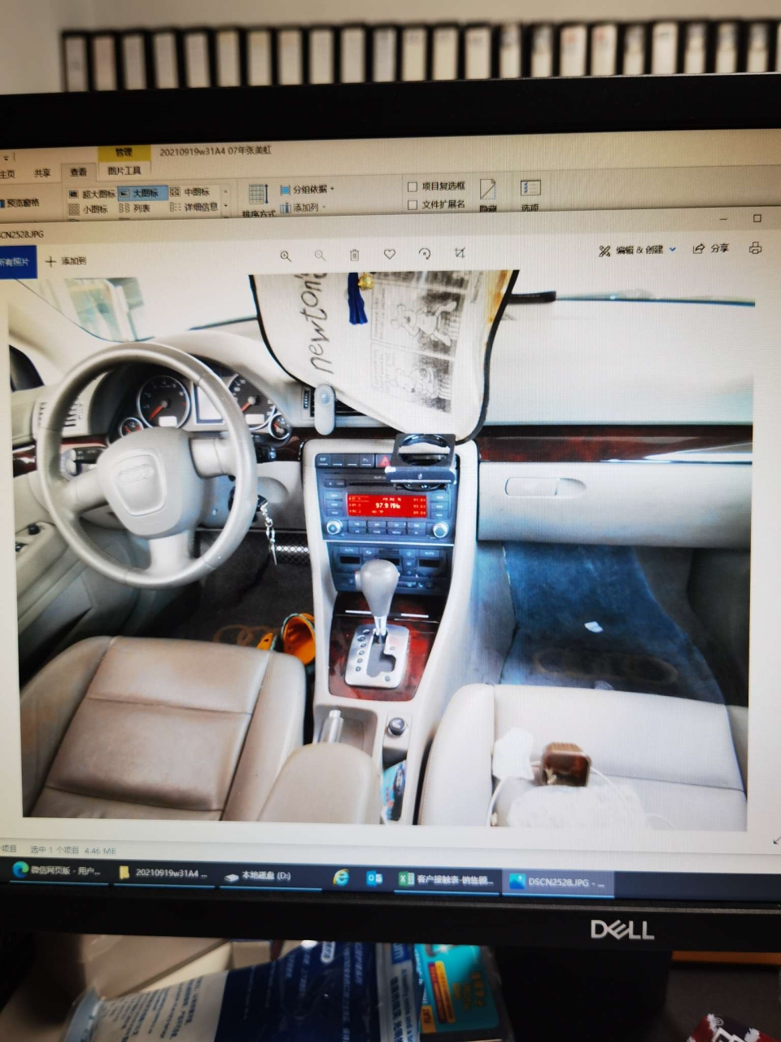Print the photo with printer icon
The height and width of the screenshot is (1042, 781).
pos(755,247)
